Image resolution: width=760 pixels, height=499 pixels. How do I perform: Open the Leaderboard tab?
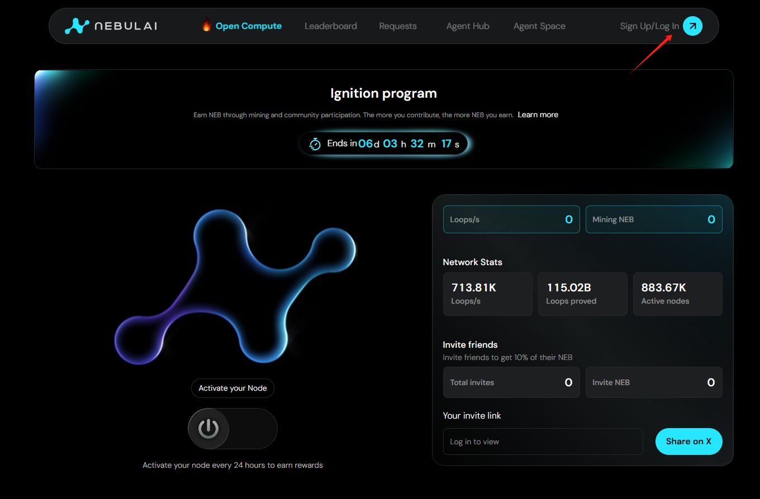330,26
